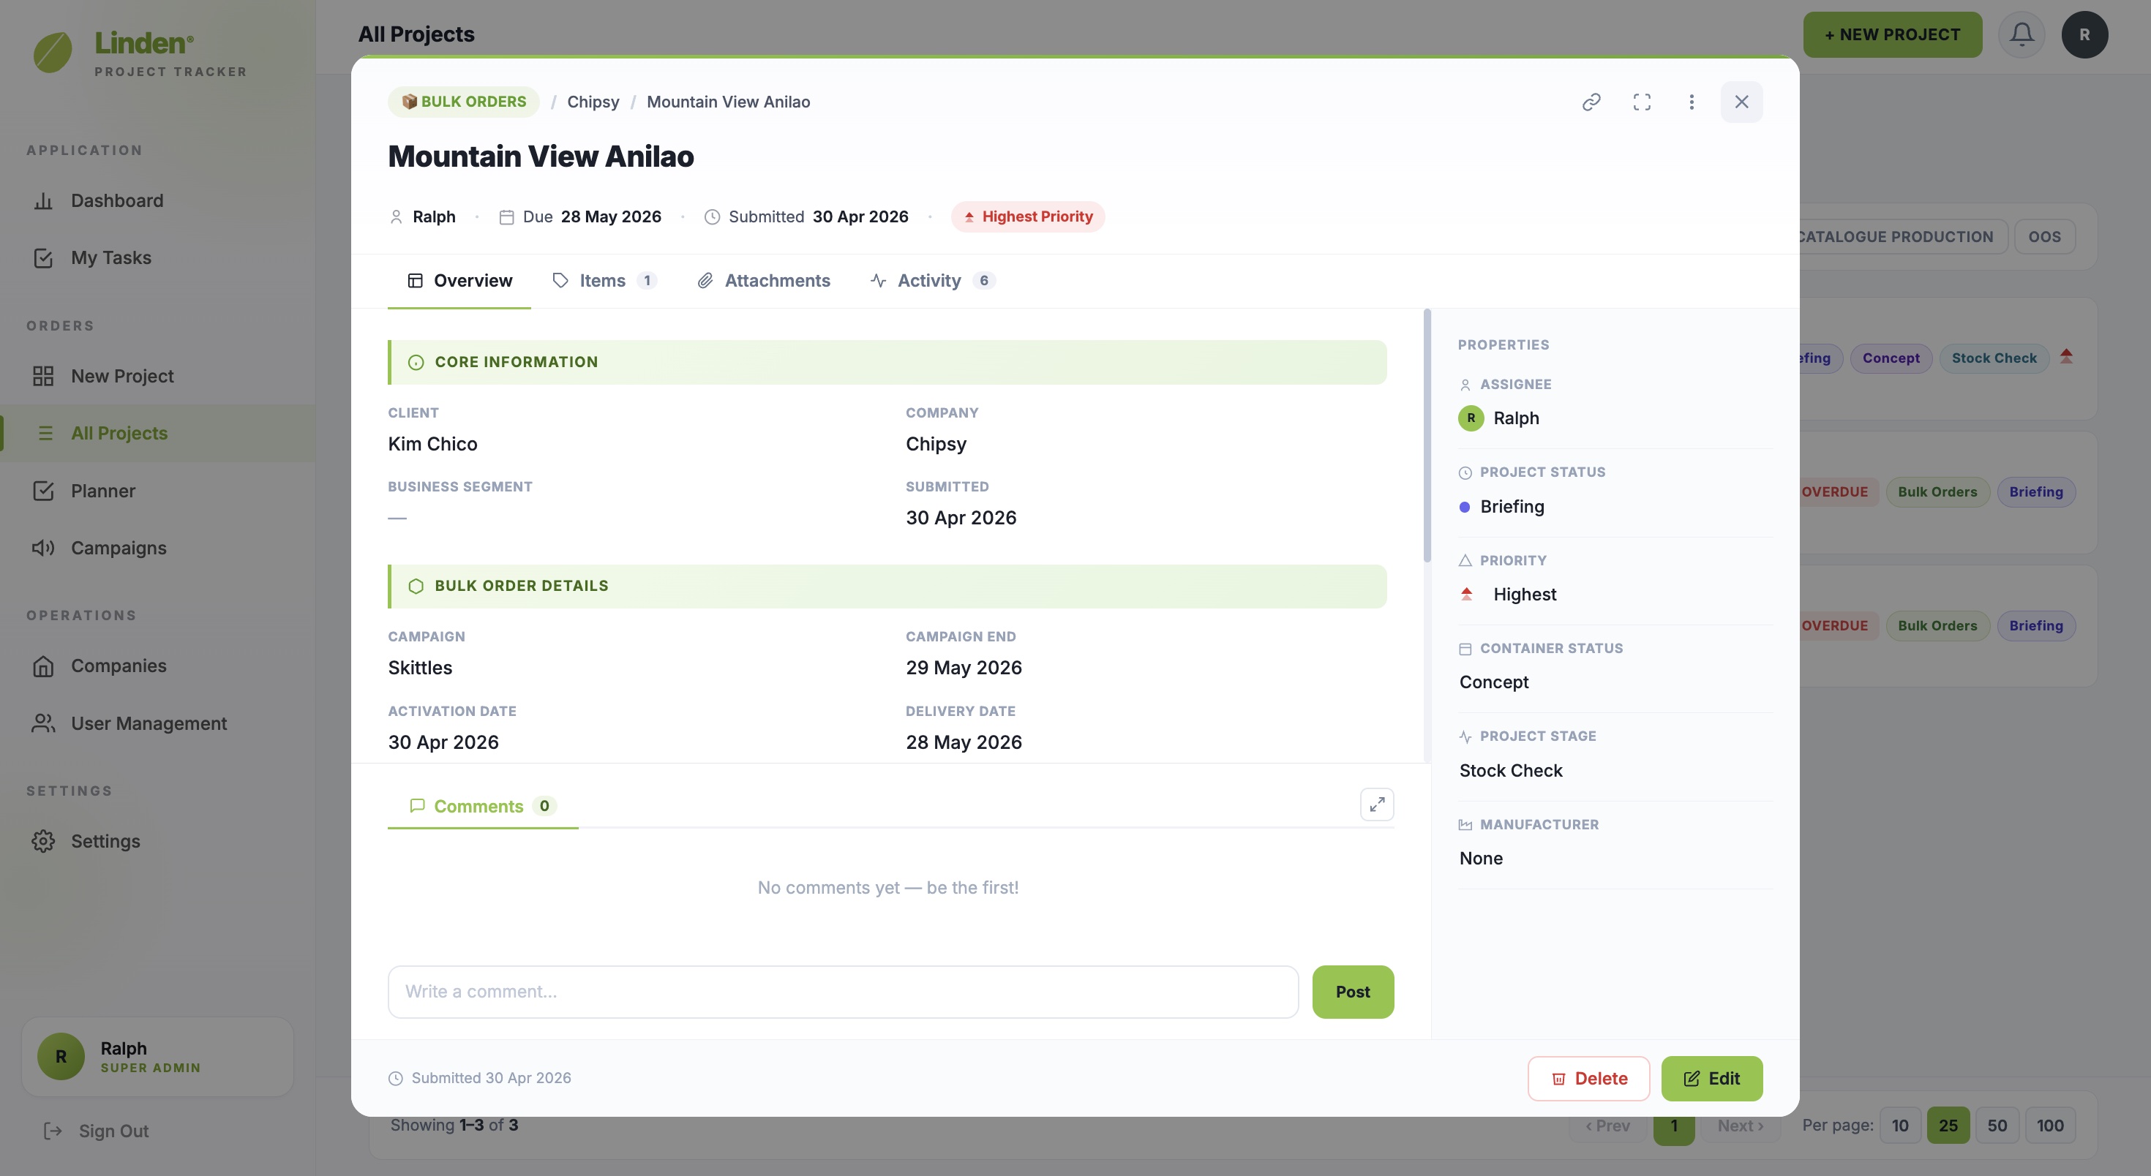Post the comment

1353,992
